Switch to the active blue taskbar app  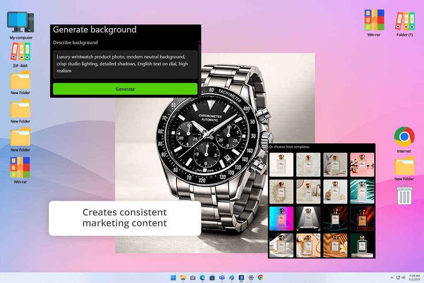(x=241, y=278)
